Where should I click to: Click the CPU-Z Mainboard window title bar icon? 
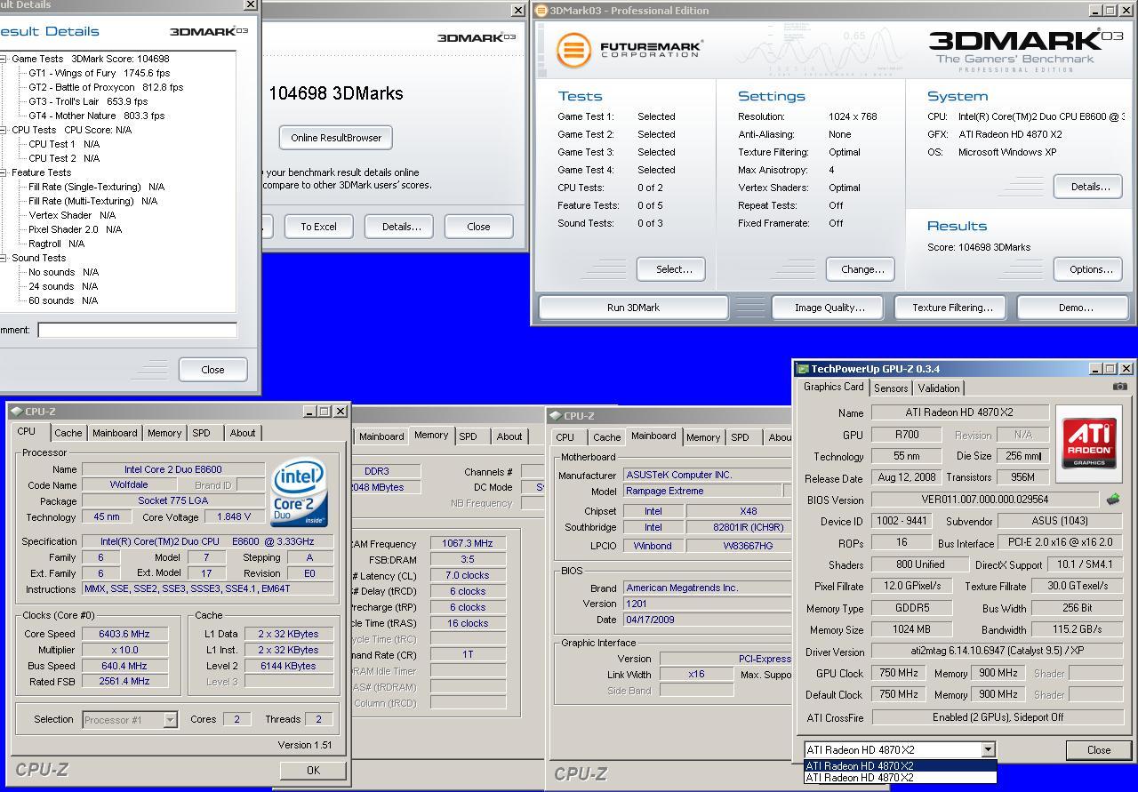tap(556, 416)
